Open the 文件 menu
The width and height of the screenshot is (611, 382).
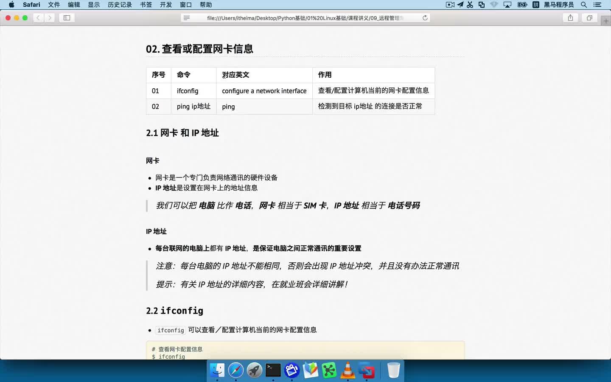(54, 5)
